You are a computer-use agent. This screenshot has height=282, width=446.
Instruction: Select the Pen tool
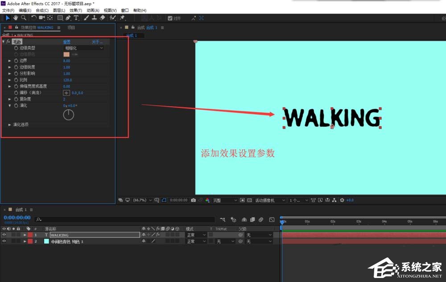click(x=68, y=18)
